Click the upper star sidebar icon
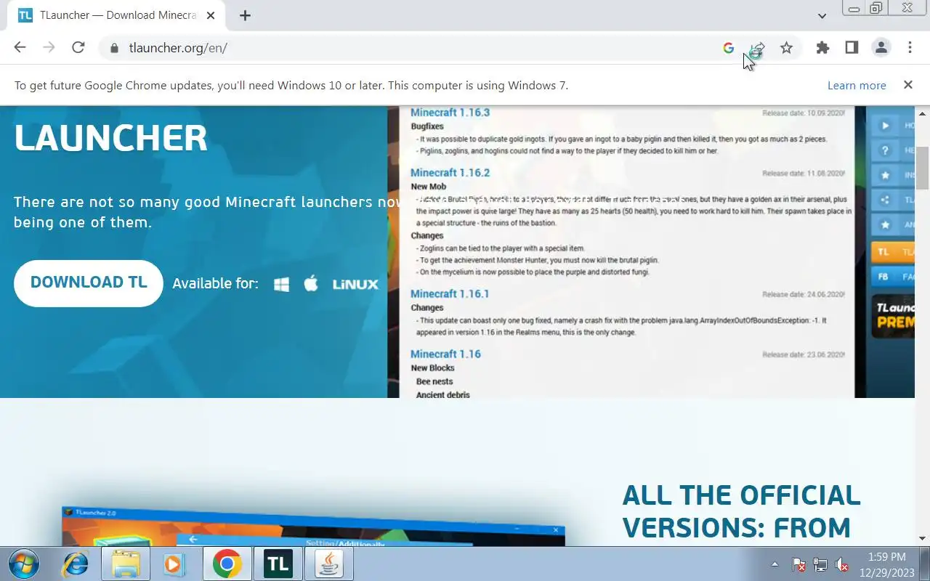This screenshot has height=581, width=930. click(885, 175)
